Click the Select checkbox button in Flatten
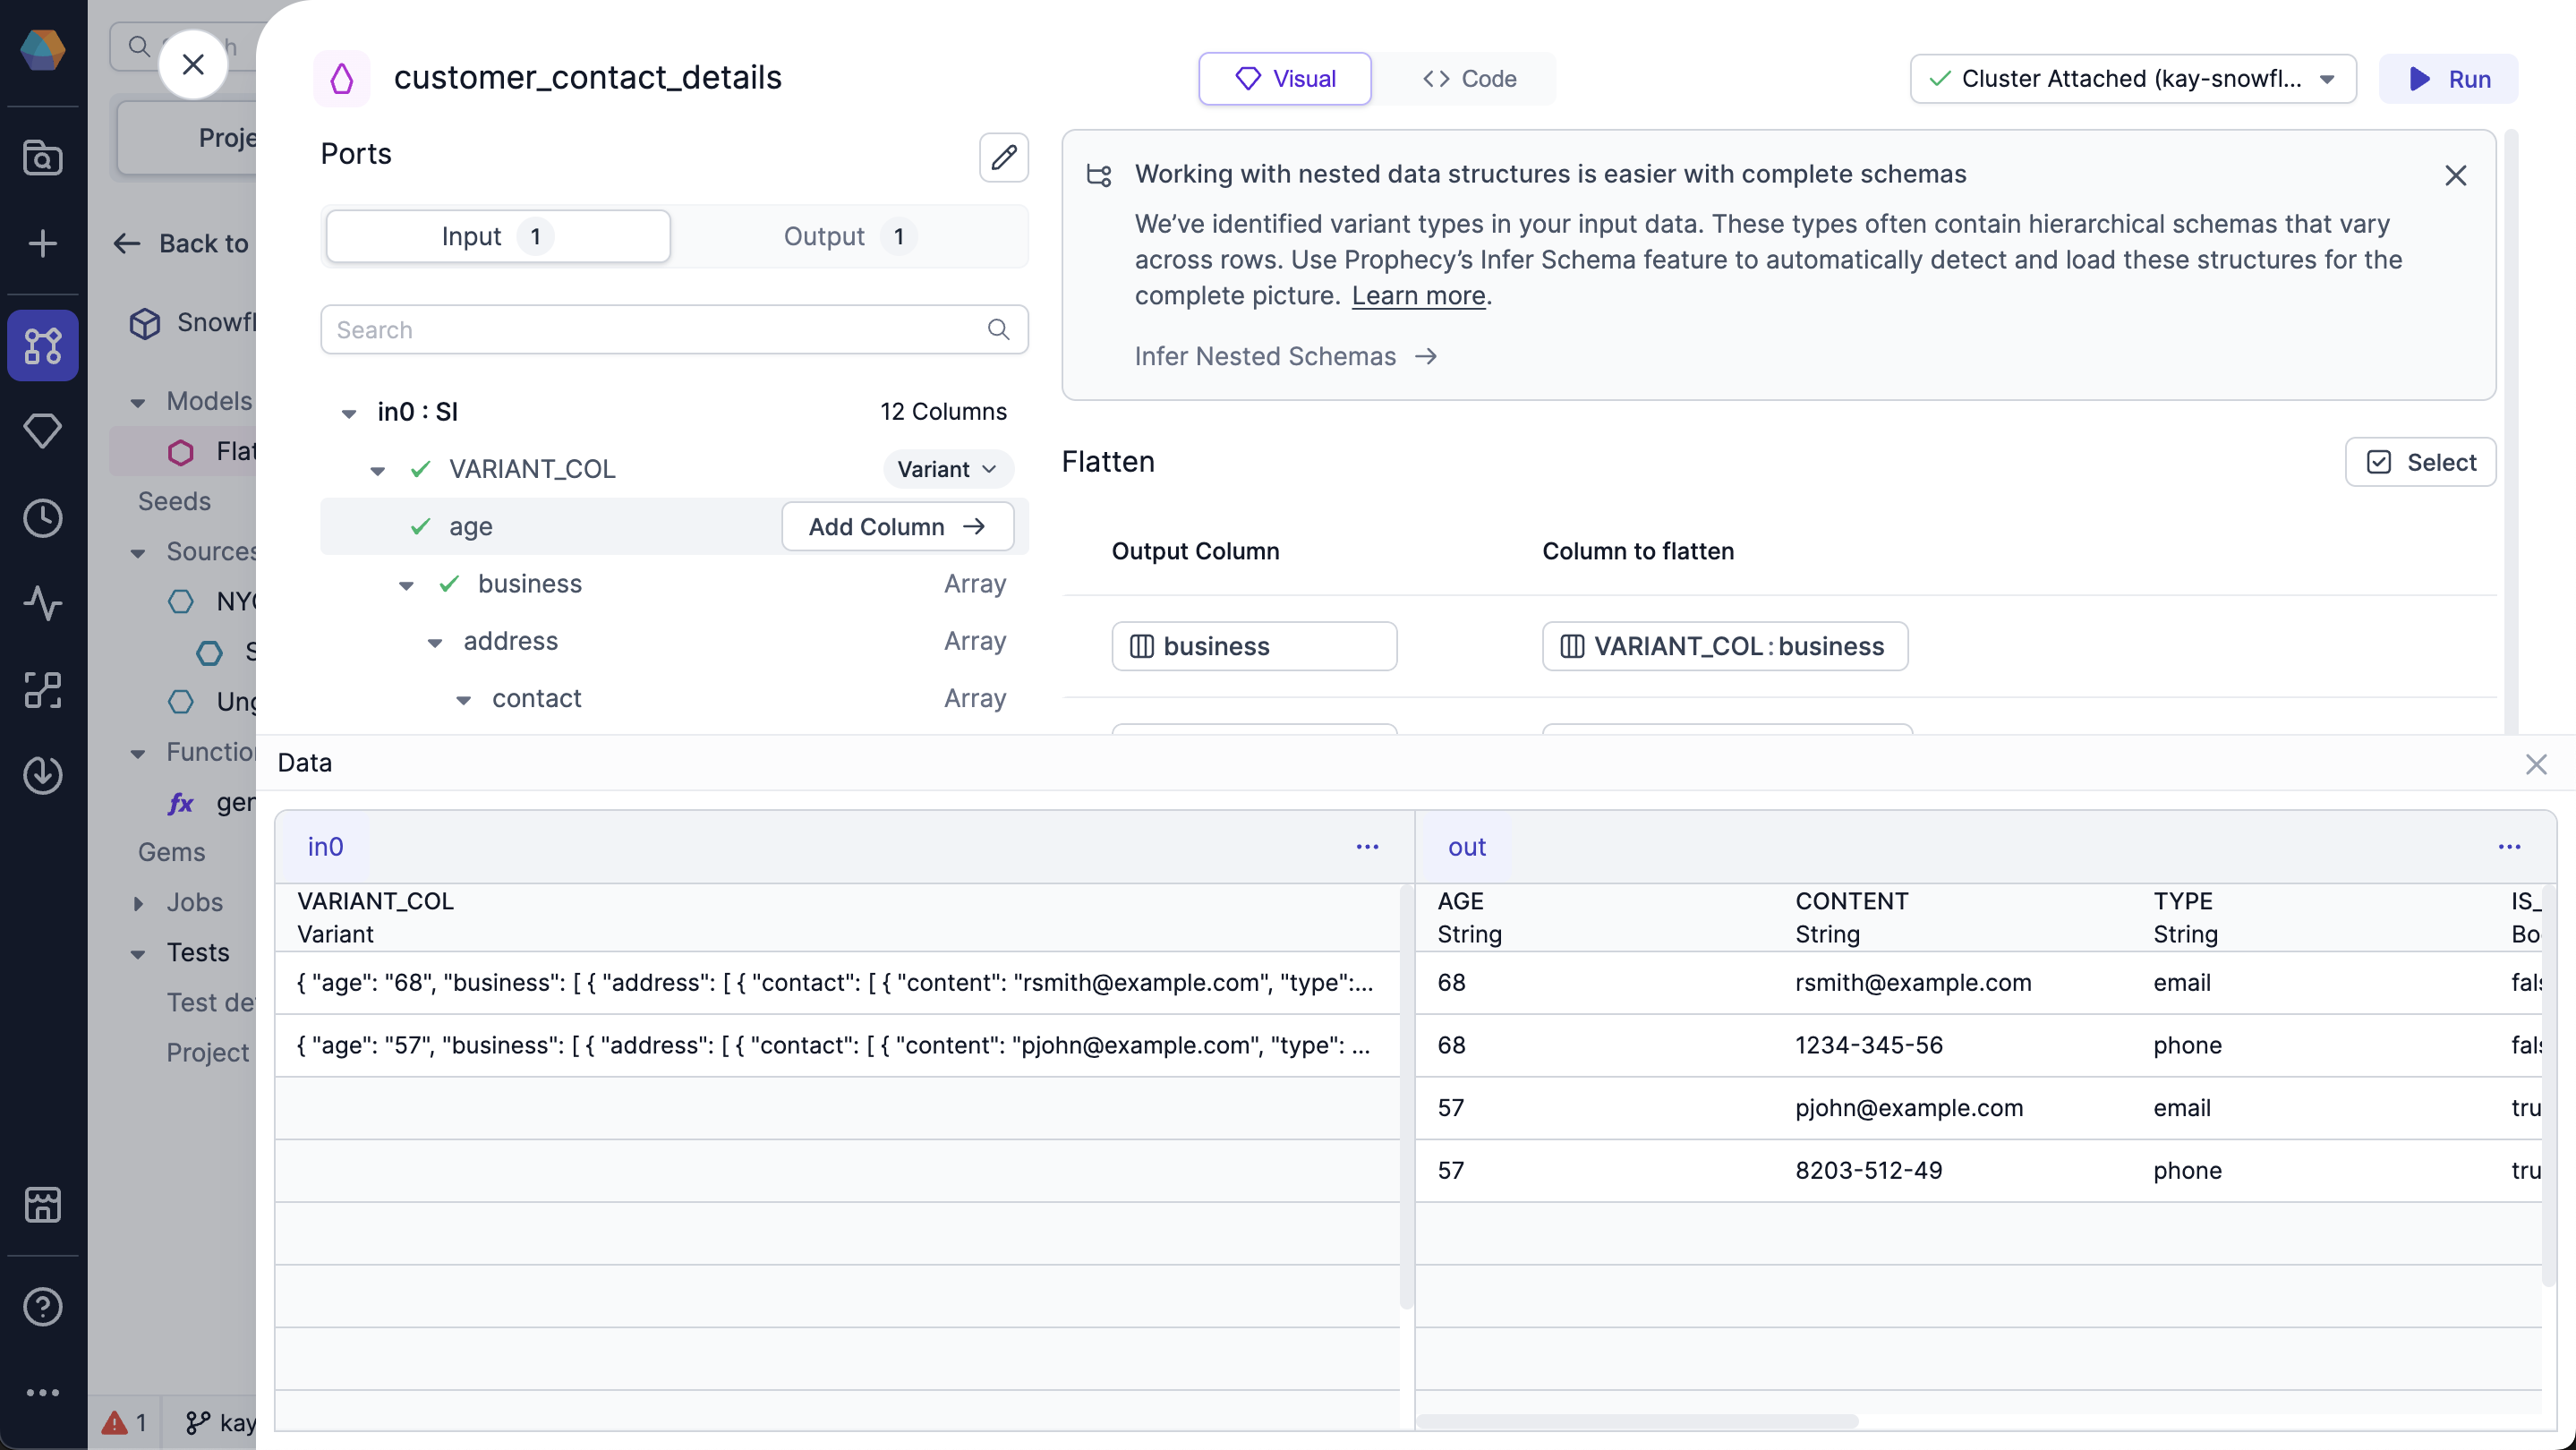This screenshot has height=1450, width=2576. [2421, 462]
